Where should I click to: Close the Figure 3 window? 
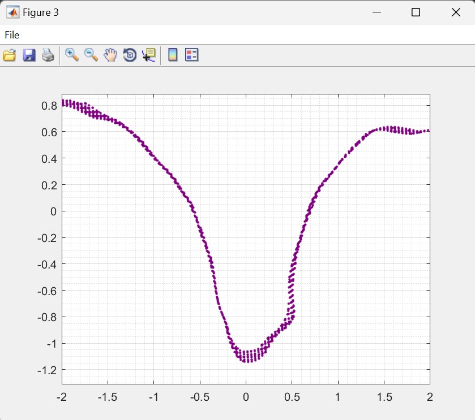pos(455,12)
